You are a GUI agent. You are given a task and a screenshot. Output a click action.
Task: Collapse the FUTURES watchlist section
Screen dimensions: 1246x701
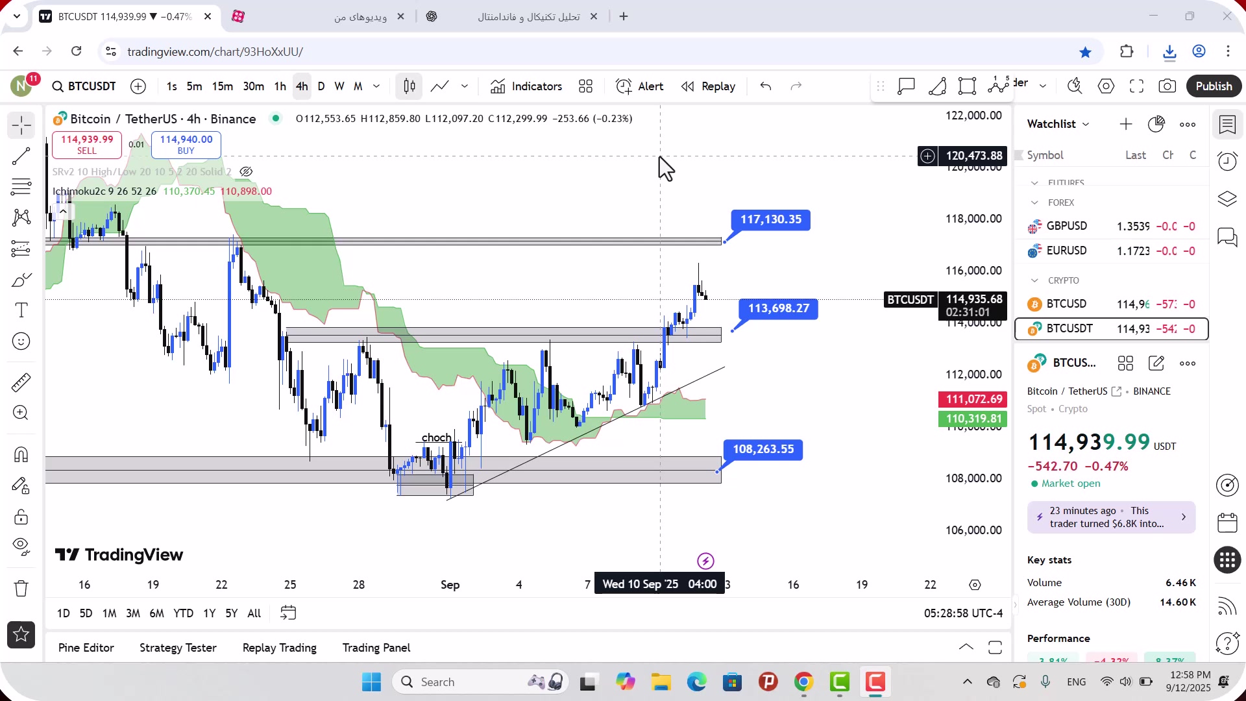click(x=1034, y=183)
